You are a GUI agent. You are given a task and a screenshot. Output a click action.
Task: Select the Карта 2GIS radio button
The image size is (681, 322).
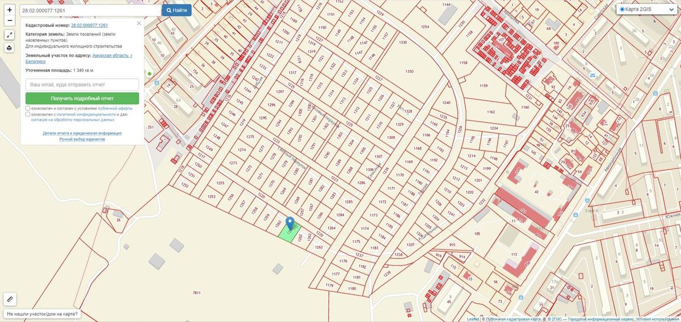[x=622, y=10]
